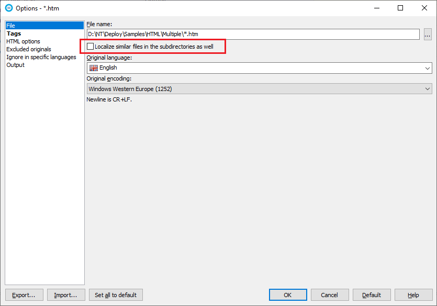Image resolution: width=437 pixels, height=306 pixels.
Task: Click the Default button
Action: (x=372, y=295)
